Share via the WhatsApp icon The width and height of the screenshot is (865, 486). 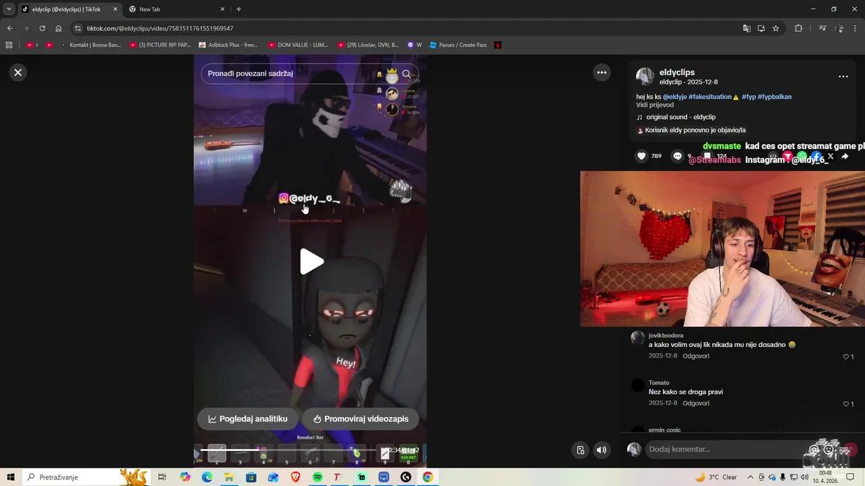[x=801, y=157]
